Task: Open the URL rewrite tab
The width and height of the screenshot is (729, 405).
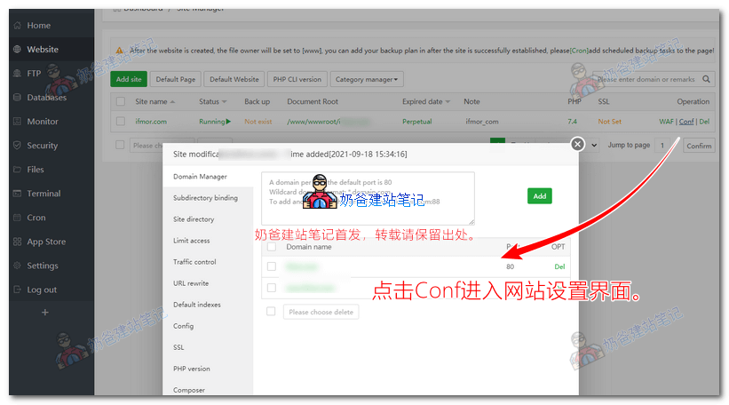Action: point(191,283)
